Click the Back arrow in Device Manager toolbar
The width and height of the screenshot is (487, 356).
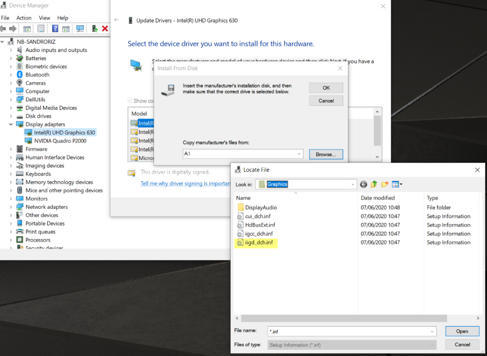(x=3, y=29)
